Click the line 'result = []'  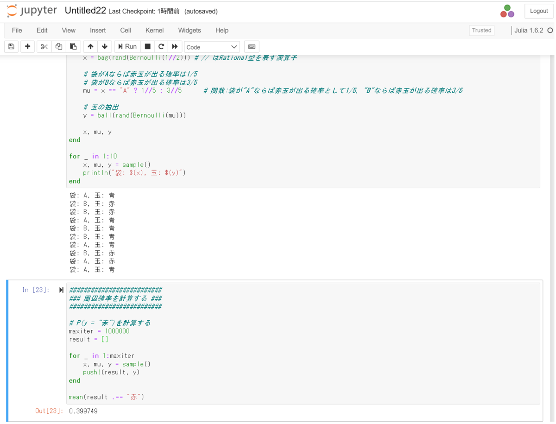(88, 340)
